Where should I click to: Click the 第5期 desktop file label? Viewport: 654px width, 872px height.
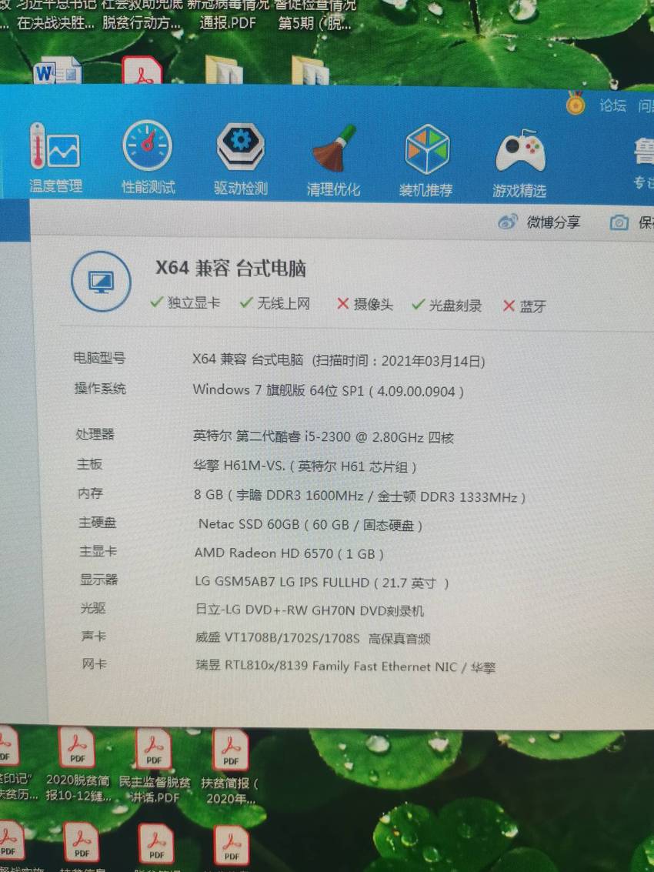[x=315, y=23]
